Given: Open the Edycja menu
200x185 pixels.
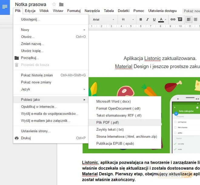Looking at the screenshot, I should [30, 11].
